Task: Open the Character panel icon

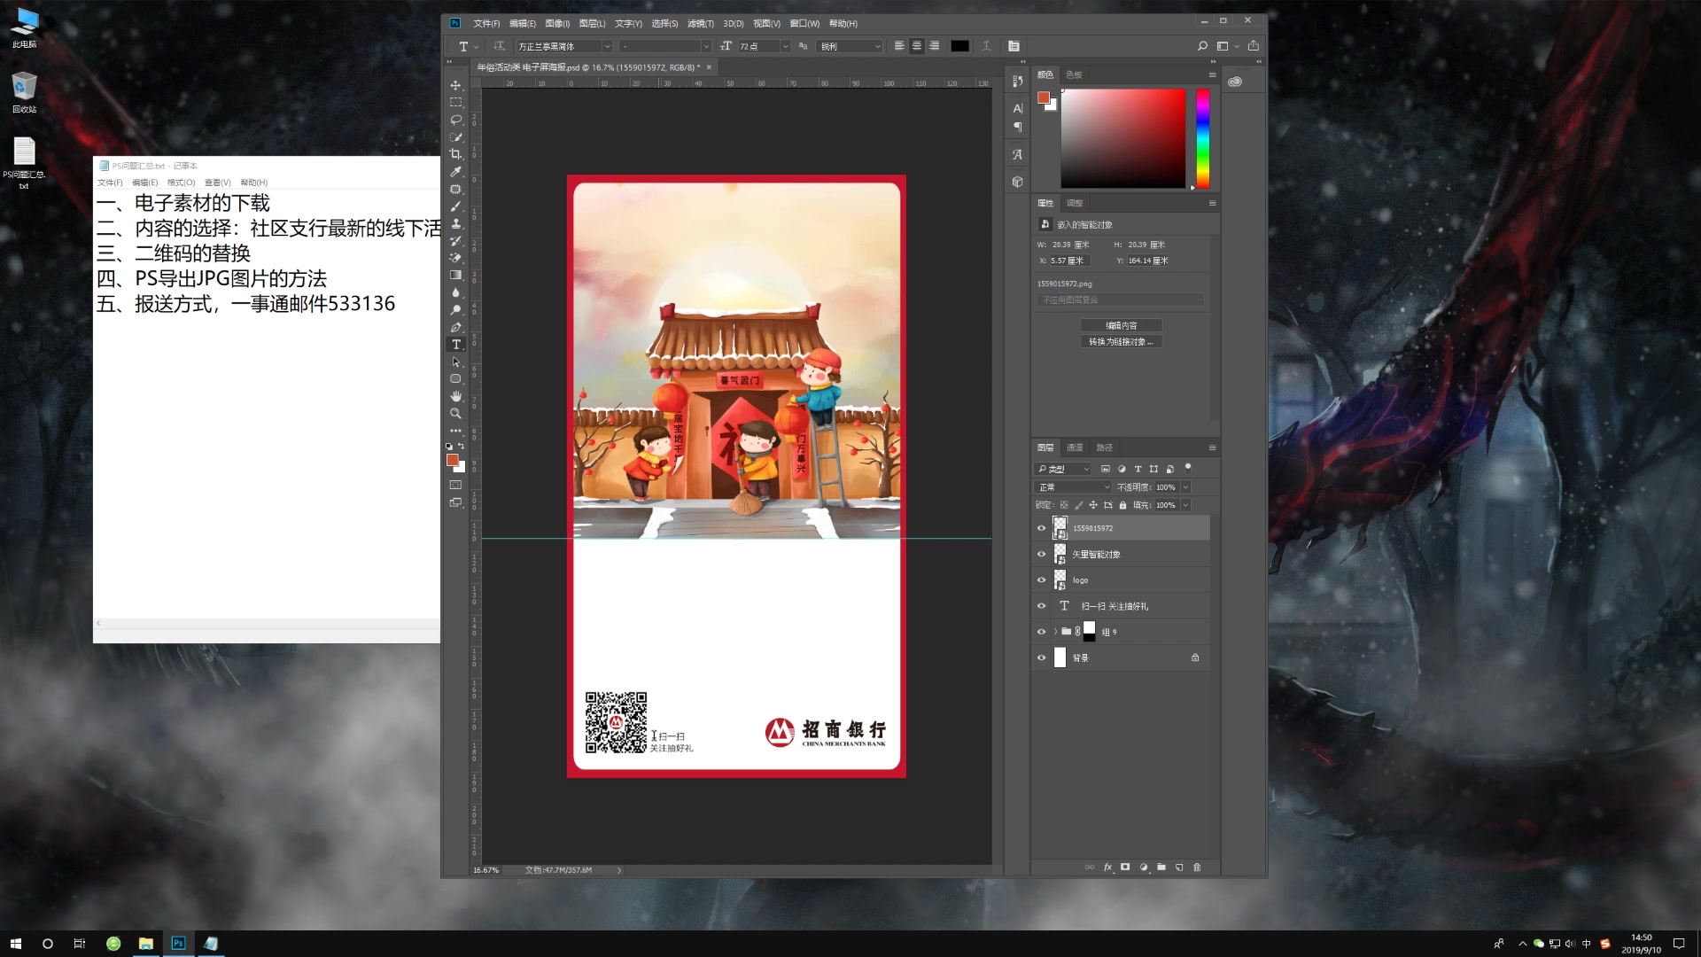Action: point(1017,108)
